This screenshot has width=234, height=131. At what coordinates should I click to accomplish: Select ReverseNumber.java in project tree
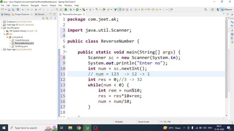pos(24,43)
